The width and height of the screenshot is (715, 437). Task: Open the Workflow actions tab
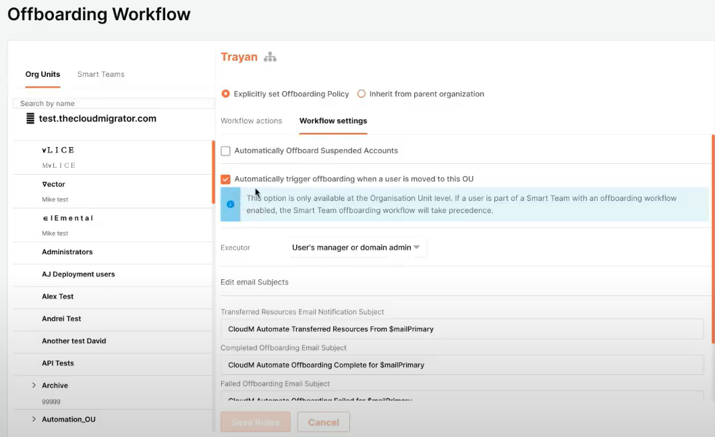[x=251, y=121]
